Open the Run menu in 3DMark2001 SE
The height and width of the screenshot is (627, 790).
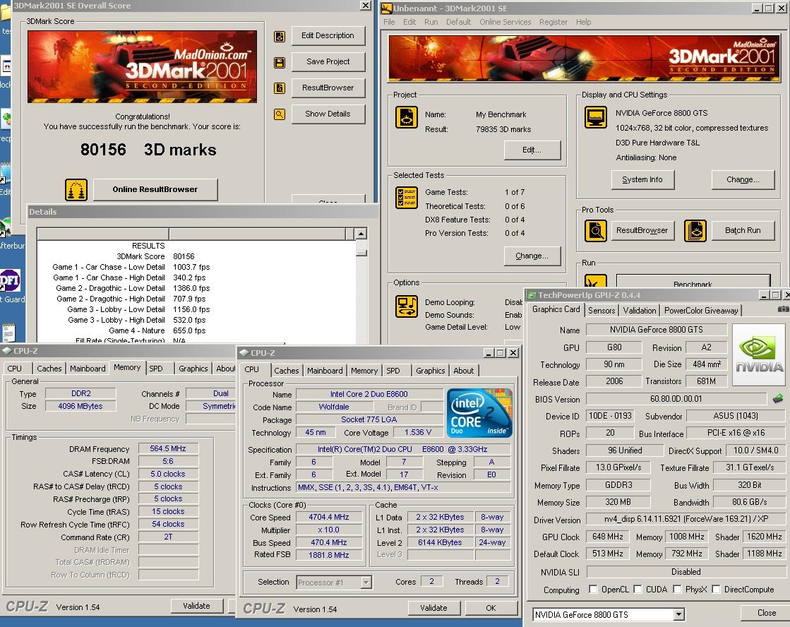pyautogui.click(x=431, y=22)
